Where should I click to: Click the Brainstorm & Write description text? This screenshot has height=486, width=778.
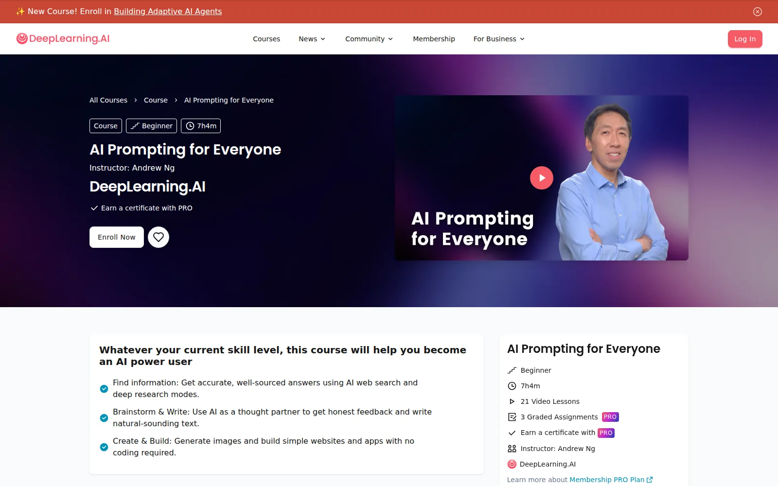coord(272,418)
